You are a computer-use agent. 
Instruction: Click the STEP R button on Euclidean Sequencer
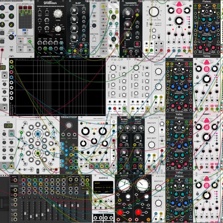tap(2, 41)
